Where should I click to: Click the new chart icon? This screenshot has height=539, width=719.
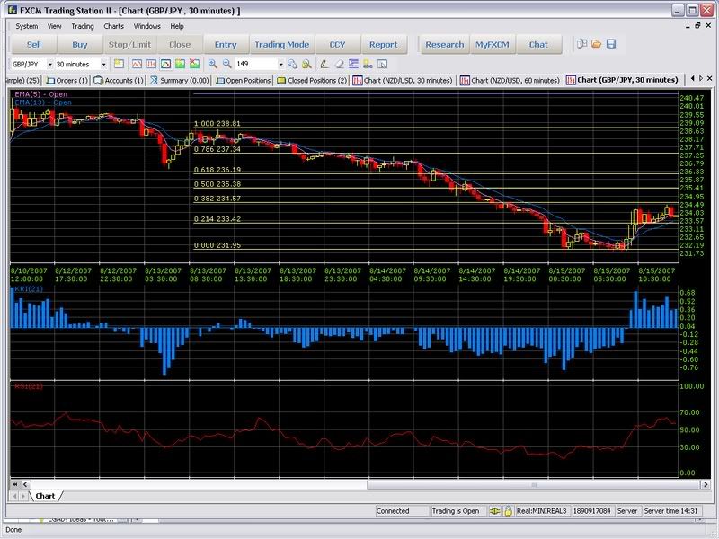(x=119, y=64)
